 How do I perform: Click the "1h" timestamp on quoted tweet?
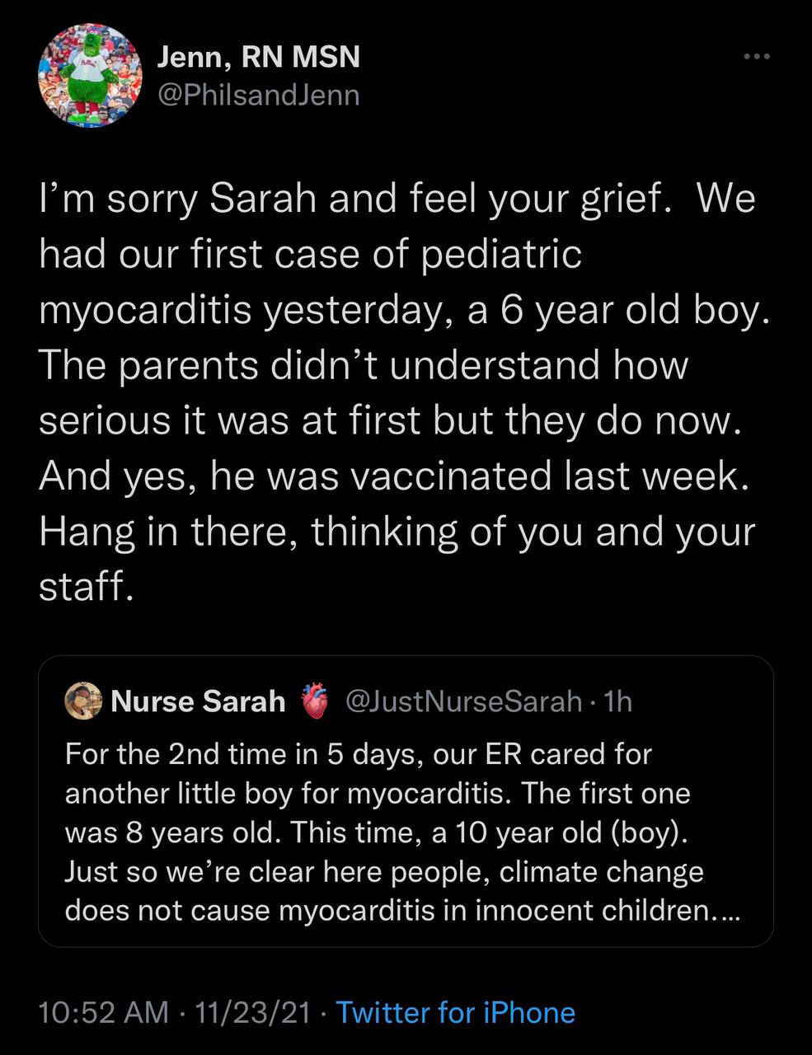click(x=617, y=701)
